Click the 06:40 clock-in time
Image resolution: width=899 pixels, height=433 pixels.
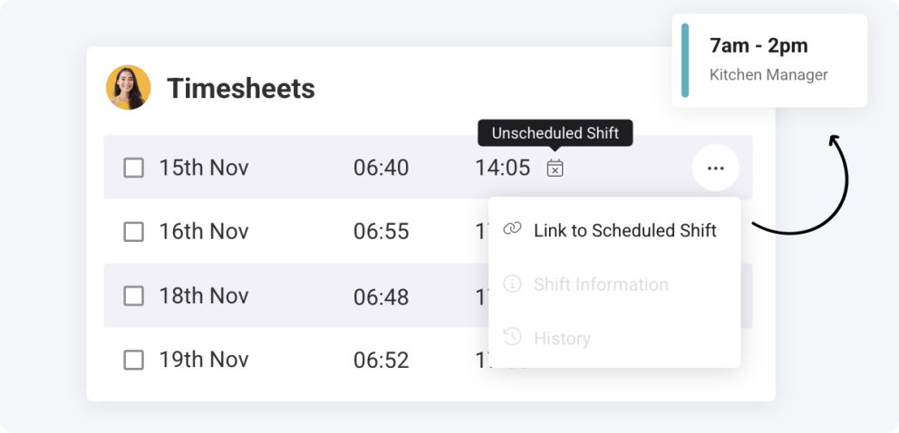click(381, 168)
